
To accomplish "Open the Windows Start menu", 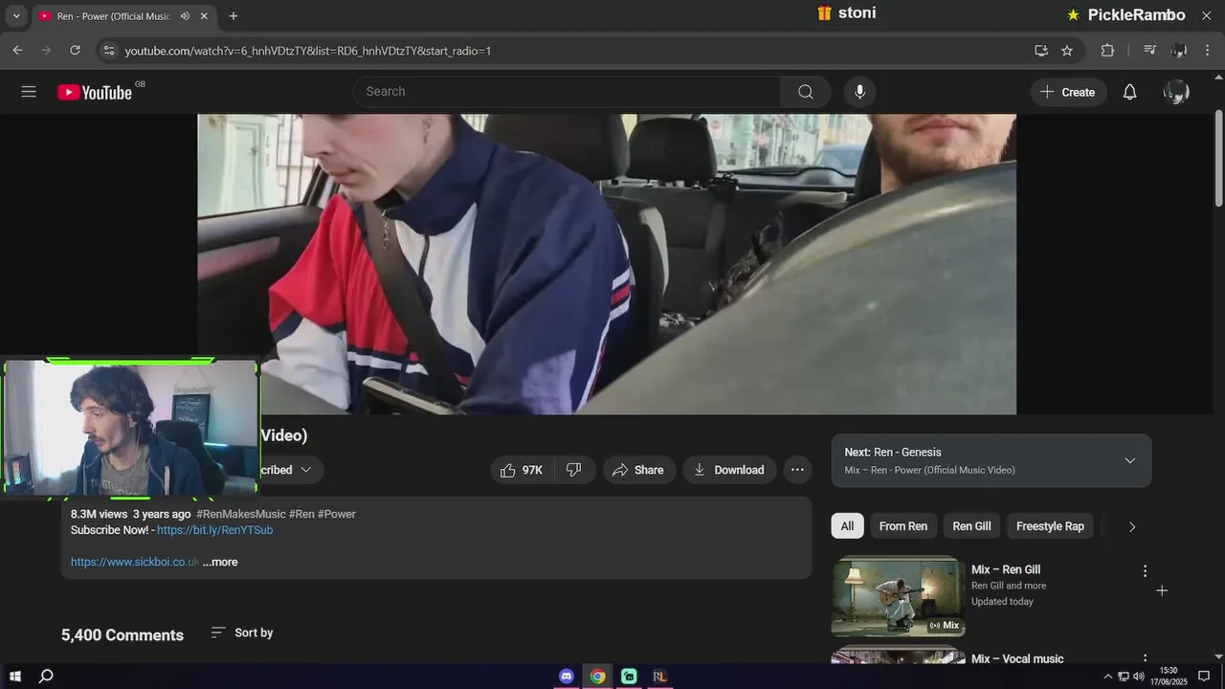I will [x=15, y=677].
